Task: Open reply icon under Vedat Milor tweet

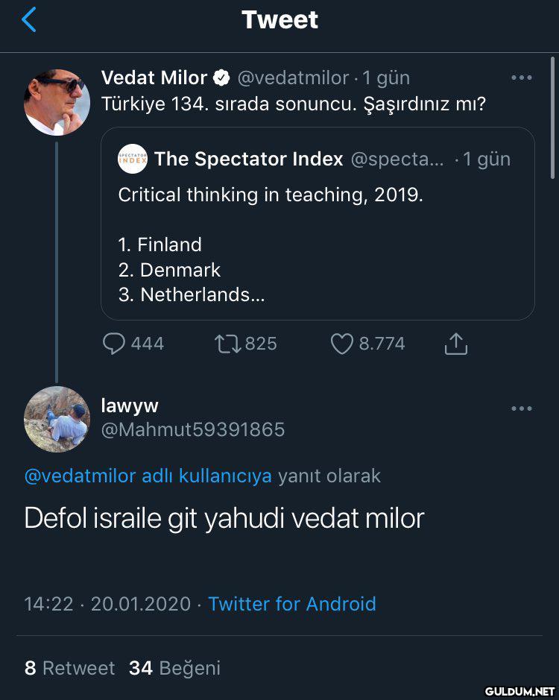Action: 113,344
